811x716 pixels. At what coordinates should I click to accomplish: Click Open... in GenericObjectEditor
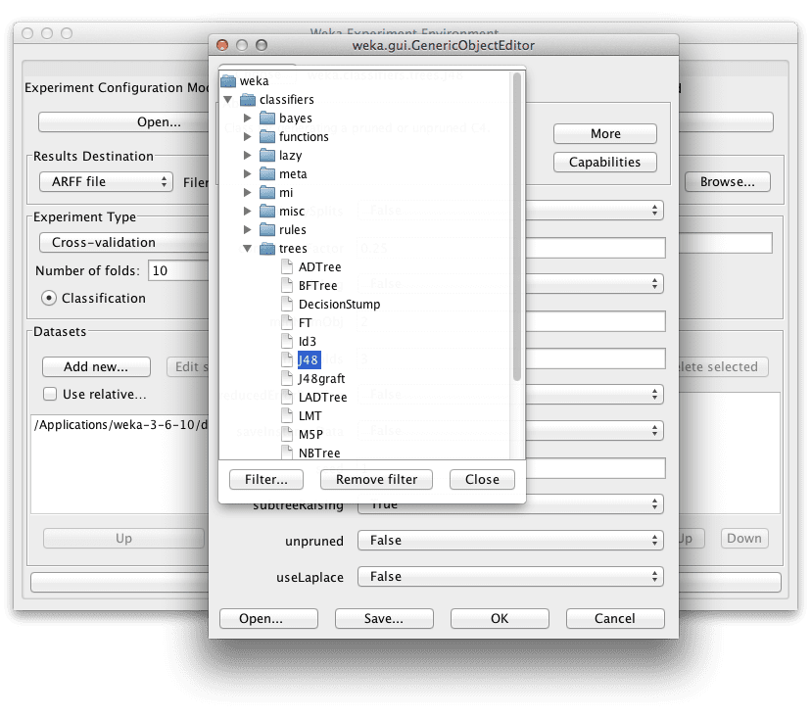268,619
